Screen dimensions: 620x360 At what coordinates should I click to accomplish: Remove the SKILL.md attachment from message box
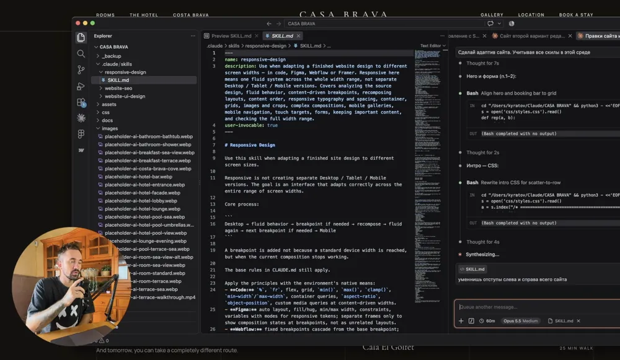coord(578,321)
